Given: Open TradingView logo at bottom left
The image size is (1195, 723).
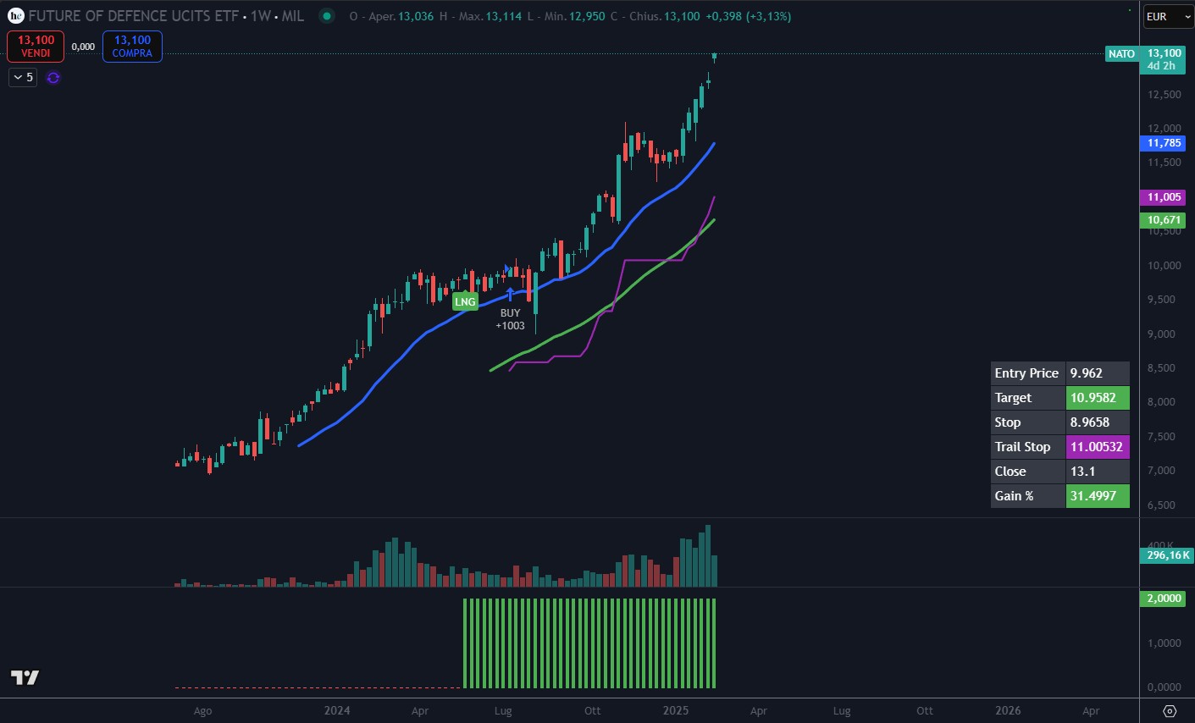Looking at the screenshot, I should [x=25, y=677].
